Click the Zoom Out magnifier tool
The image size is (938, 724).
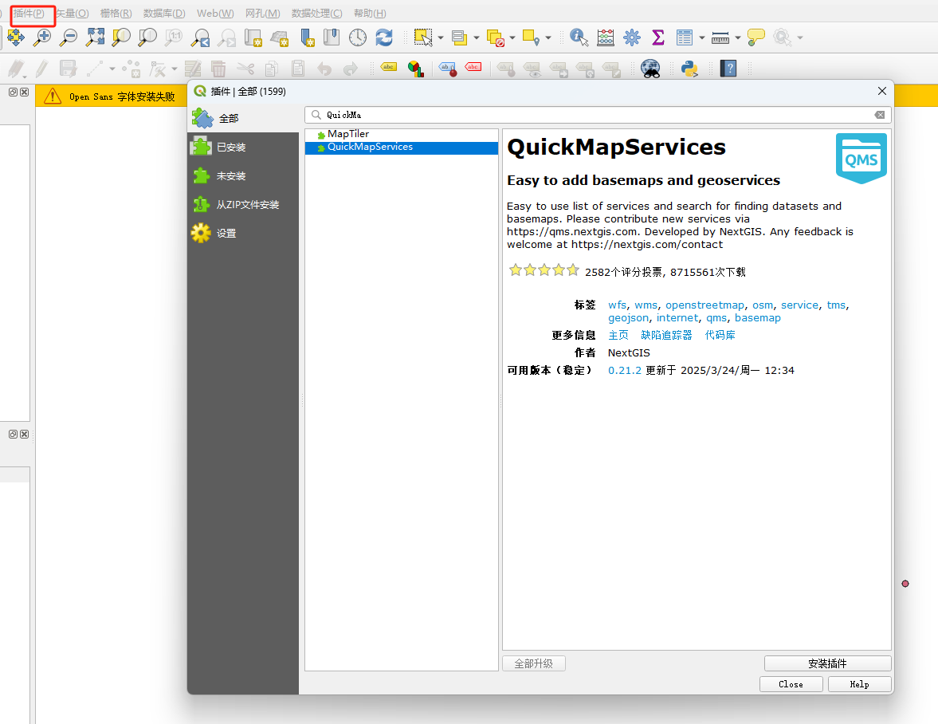[x=69, y=37]
